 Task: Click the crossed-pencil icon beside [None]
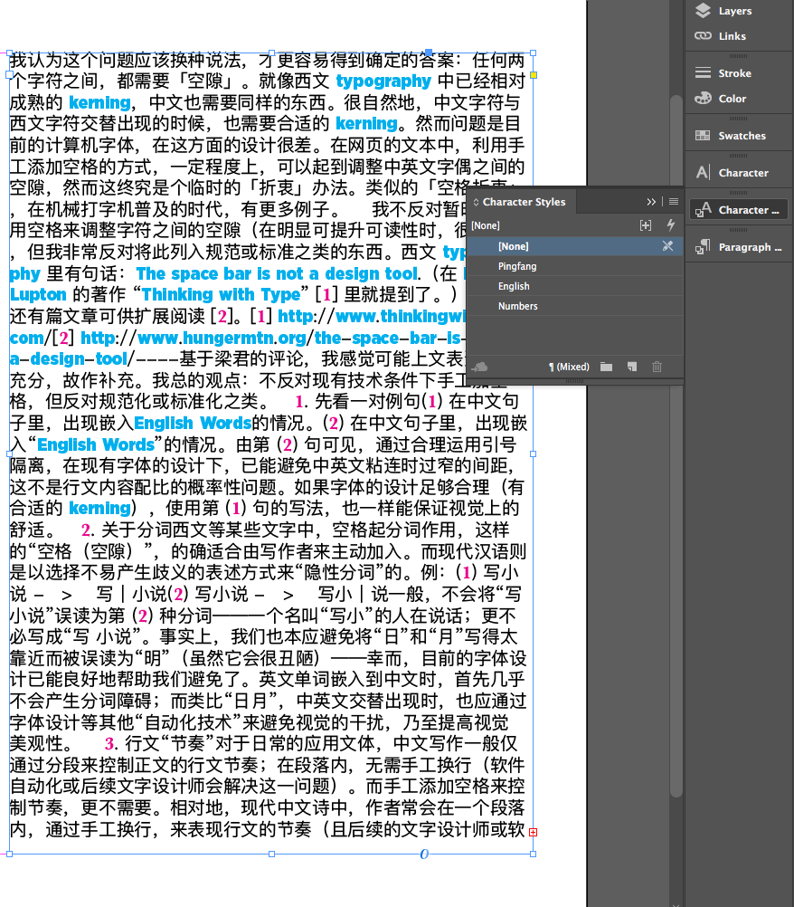point(667,245)
